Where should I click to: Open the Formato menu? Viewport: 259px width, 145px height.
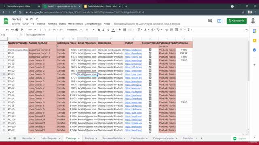(x=52, y=24)
